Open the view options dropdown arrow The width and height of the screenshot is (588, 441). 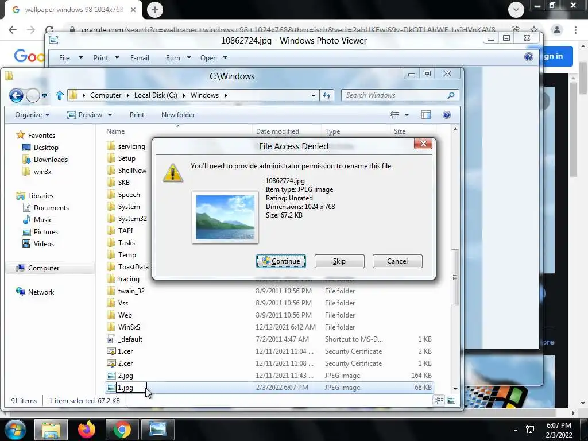click(x=407, y=115)
